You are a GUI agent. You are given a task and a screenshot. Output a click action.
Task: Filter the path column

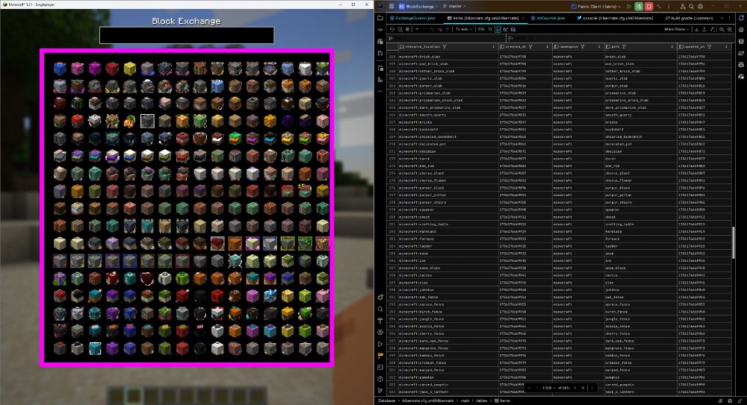(x=624, y=47)
